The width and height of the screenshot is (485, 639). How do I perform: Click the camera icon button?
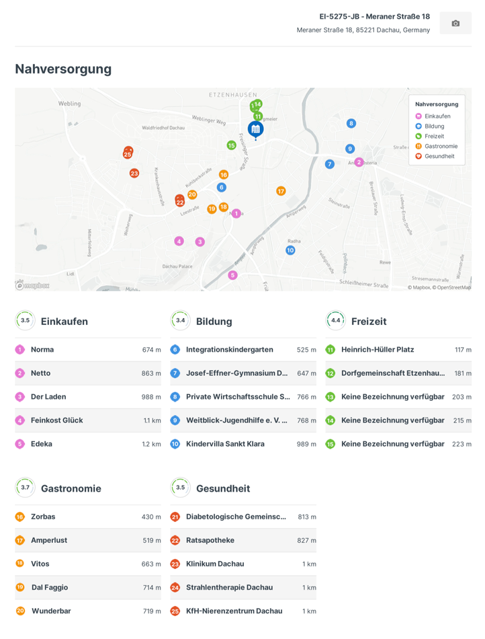(x=455, y=24)
